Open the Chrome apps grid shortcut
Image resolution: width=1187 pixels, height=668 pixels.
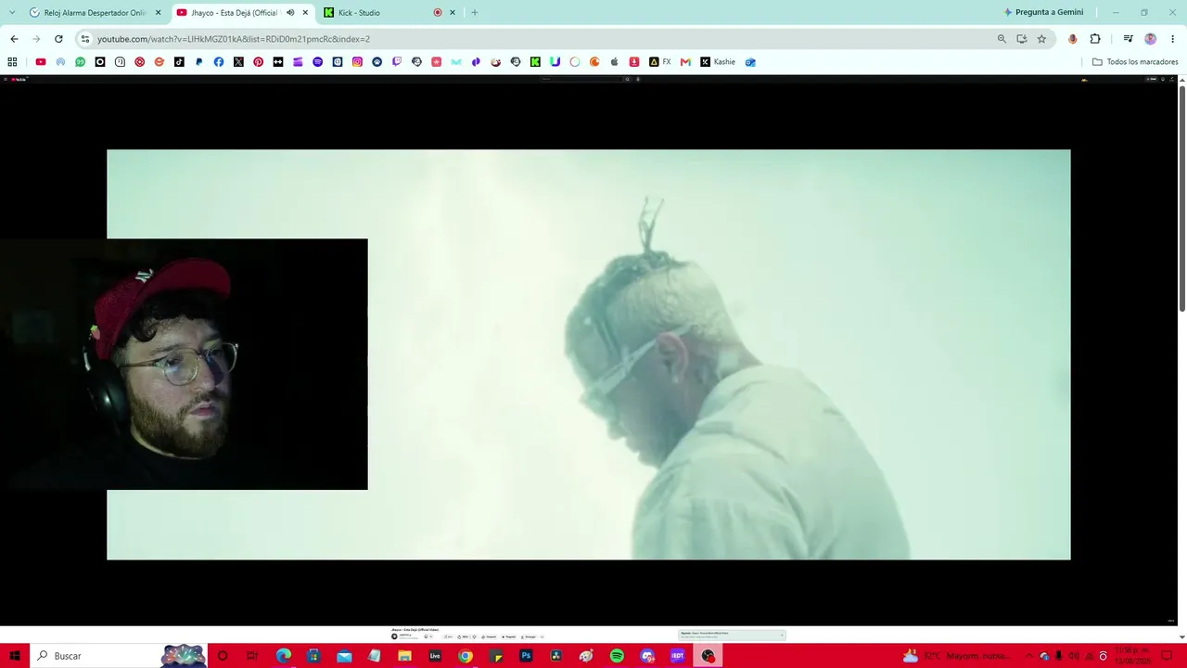point(12,62)
